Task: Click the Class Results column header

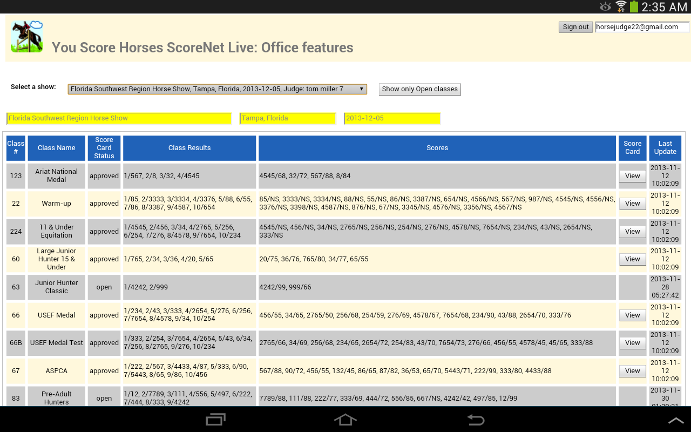Action: pyautogui.click(x=189, y=148)
